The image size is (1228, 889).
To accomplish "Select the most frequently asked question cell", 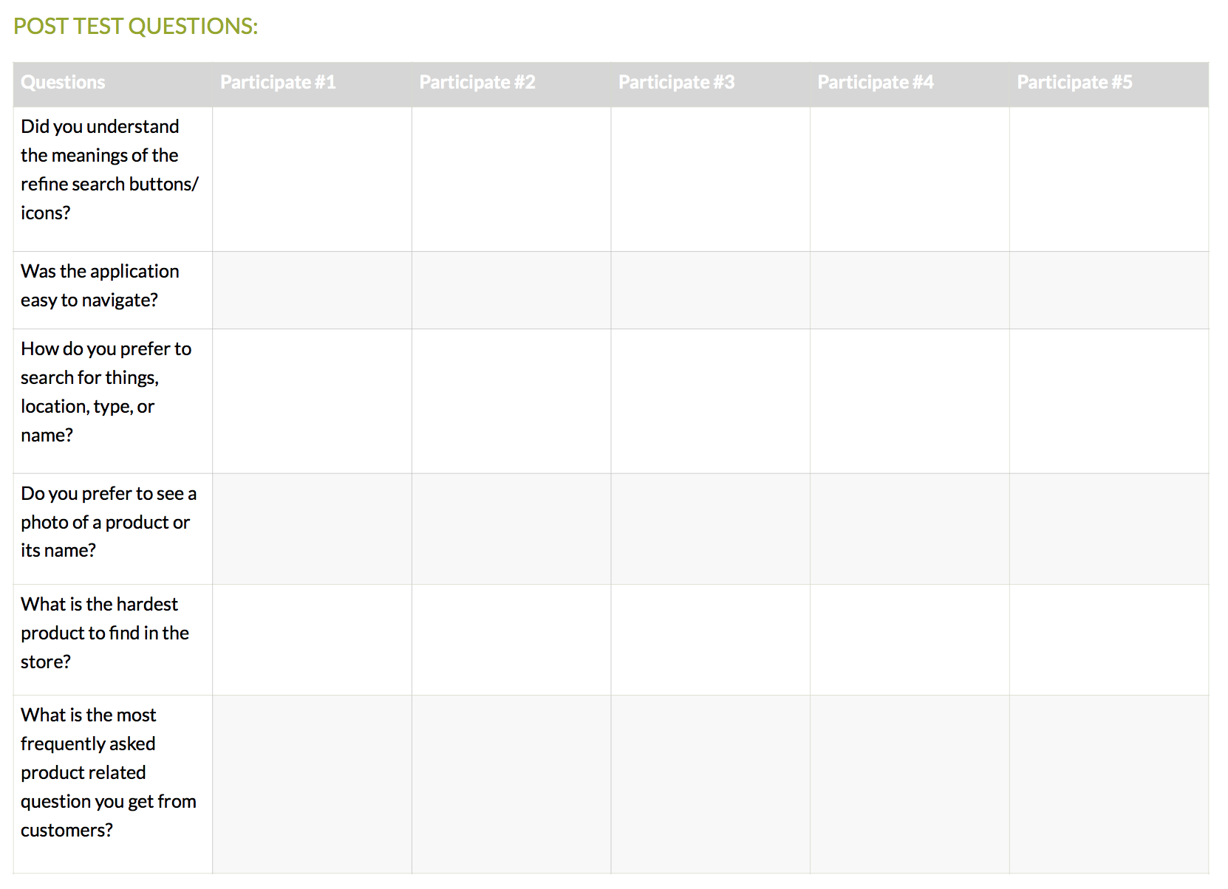I will [x=109, y=772].
